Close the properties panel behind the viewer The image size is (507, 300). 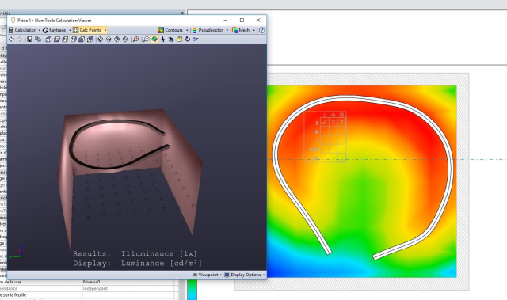click(x=181, y=13)
